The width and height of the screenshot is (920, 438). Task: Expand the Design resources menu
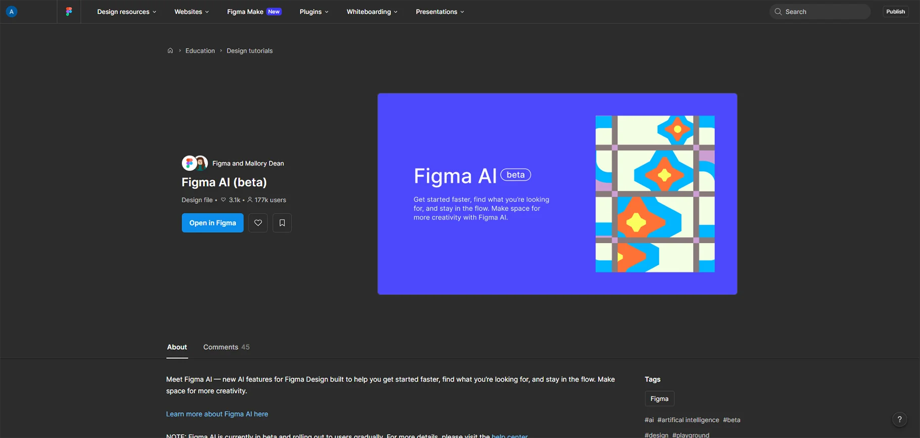click(x=126, y=12)
